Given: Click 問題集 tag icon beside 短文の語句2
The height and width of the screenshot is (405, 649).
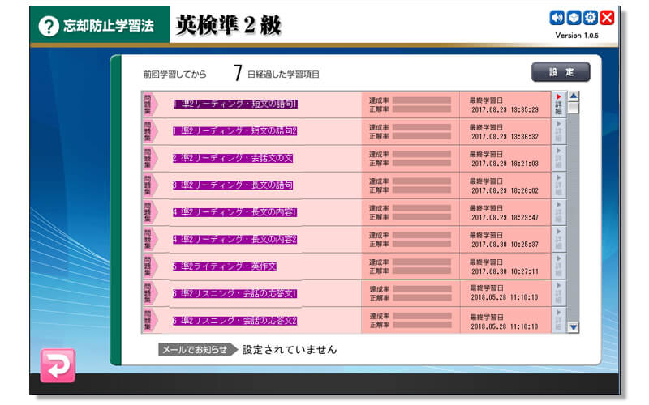Looking at the screenshot, I should click(x=150, y=131).
